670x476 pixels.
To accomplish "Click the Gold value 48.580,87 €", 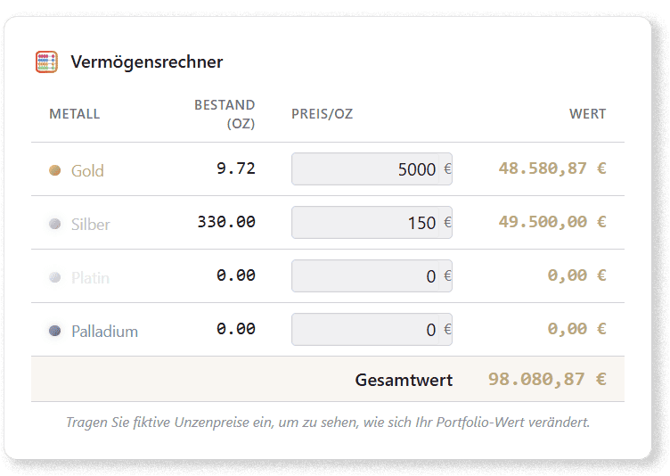I will click(x=552, y=168).
